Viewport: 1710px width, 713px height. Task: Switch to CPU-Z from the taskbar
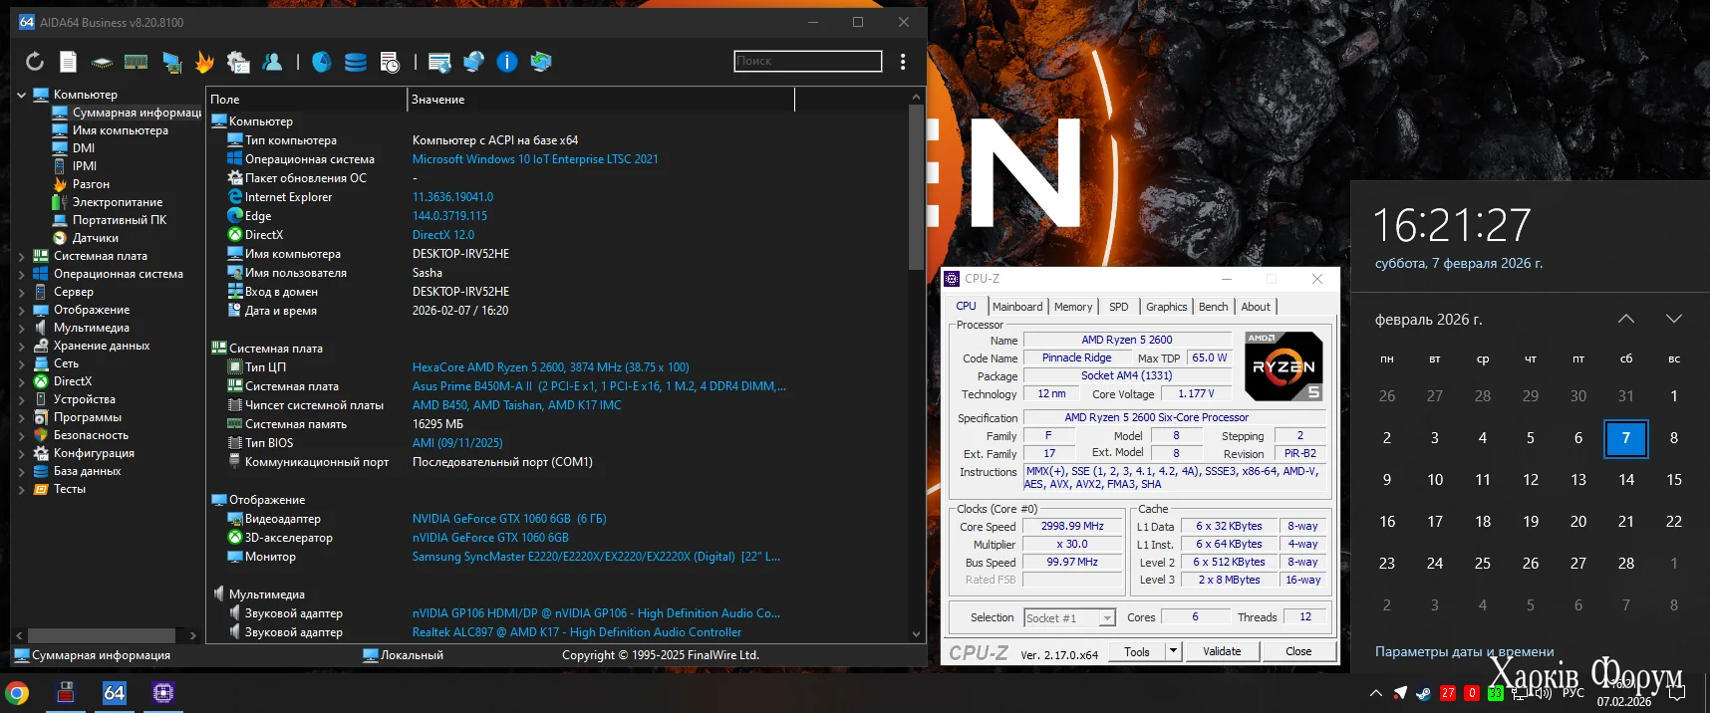tap(163, 692)
